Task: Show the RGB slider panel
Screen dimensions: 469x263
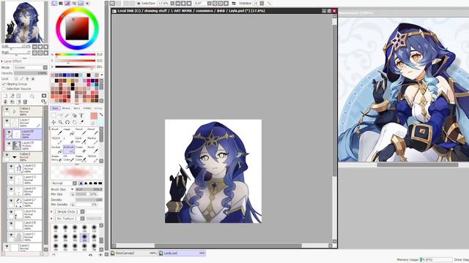Action: click(61, 3)
